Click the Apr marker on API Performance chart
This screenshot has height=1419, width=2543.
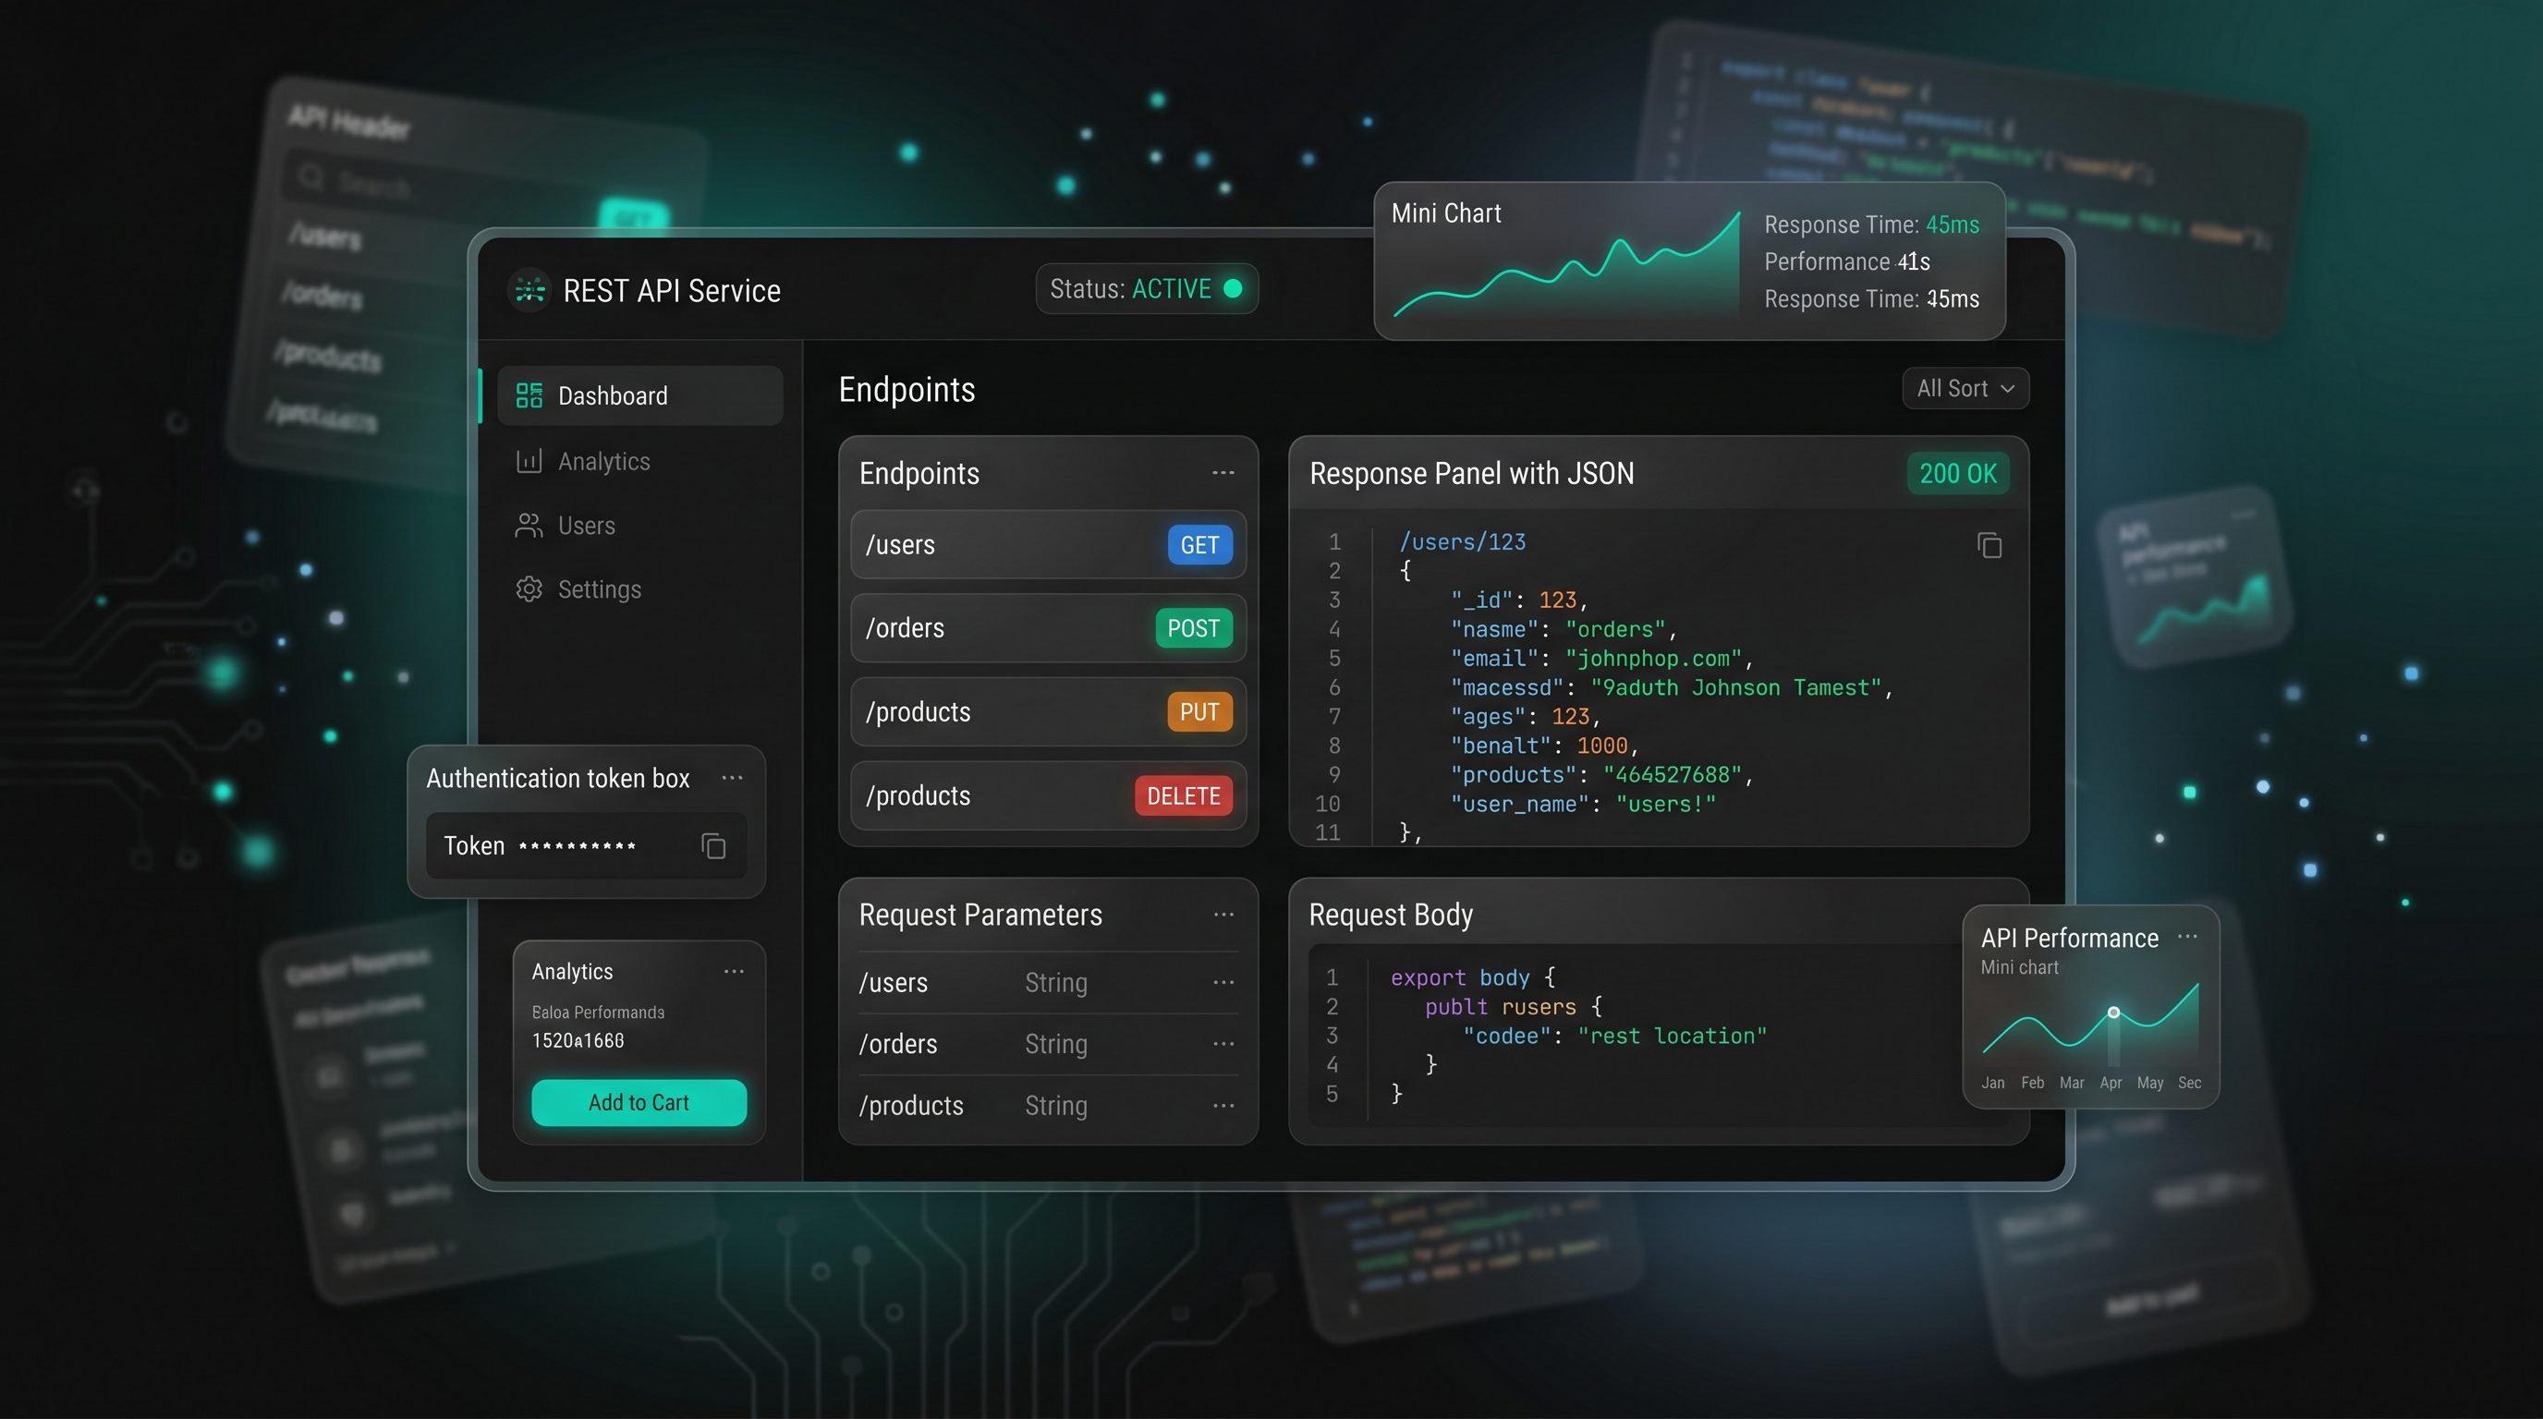click(x=2111, y=1012)
